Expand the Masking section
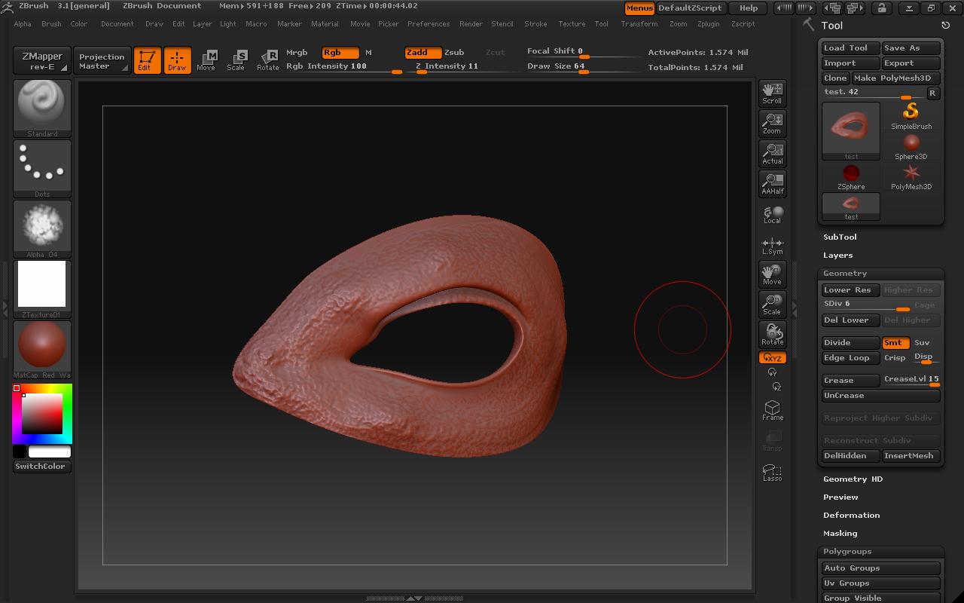 pos(840,534)
